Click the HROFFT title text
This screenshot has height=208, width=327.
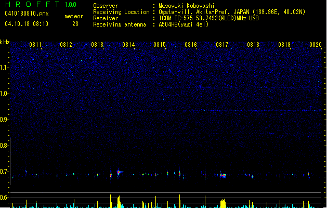(32, 4)
